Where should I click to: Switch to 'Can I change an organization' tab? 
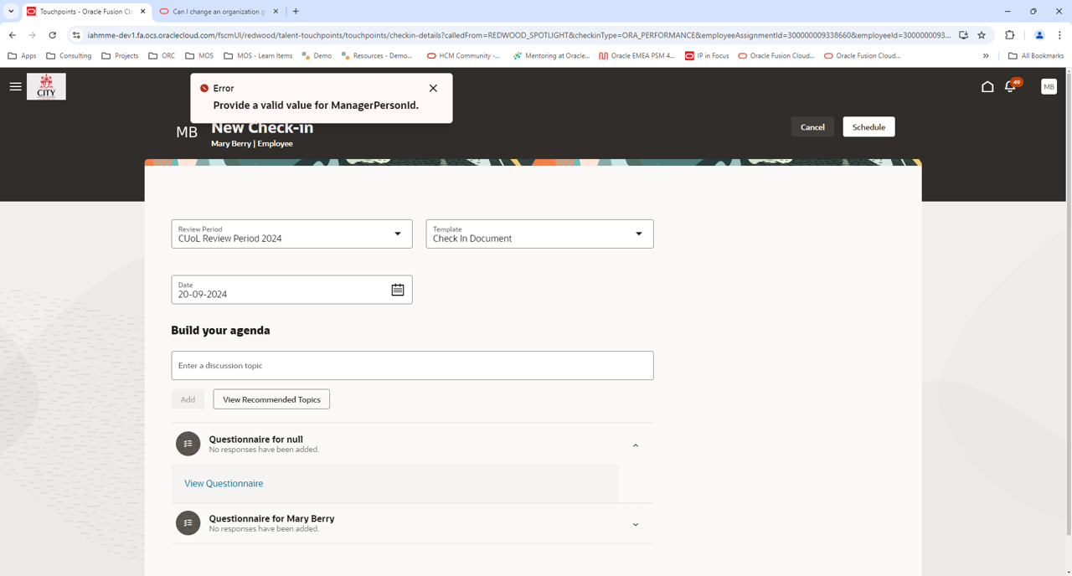pyautogui.click(x=219, y=12)
